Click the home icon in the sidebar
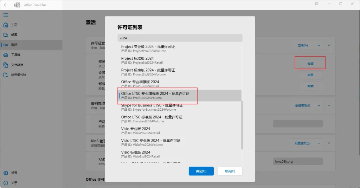360x188 pixels. (x=6, y=25)
